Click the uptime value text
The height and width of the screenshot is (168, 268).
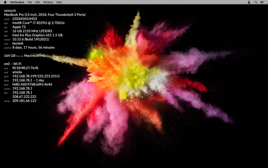[x=33, y=48]
